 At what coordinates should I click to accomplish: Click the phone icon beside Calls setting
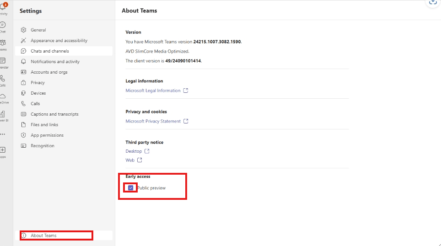pos(24,103)
